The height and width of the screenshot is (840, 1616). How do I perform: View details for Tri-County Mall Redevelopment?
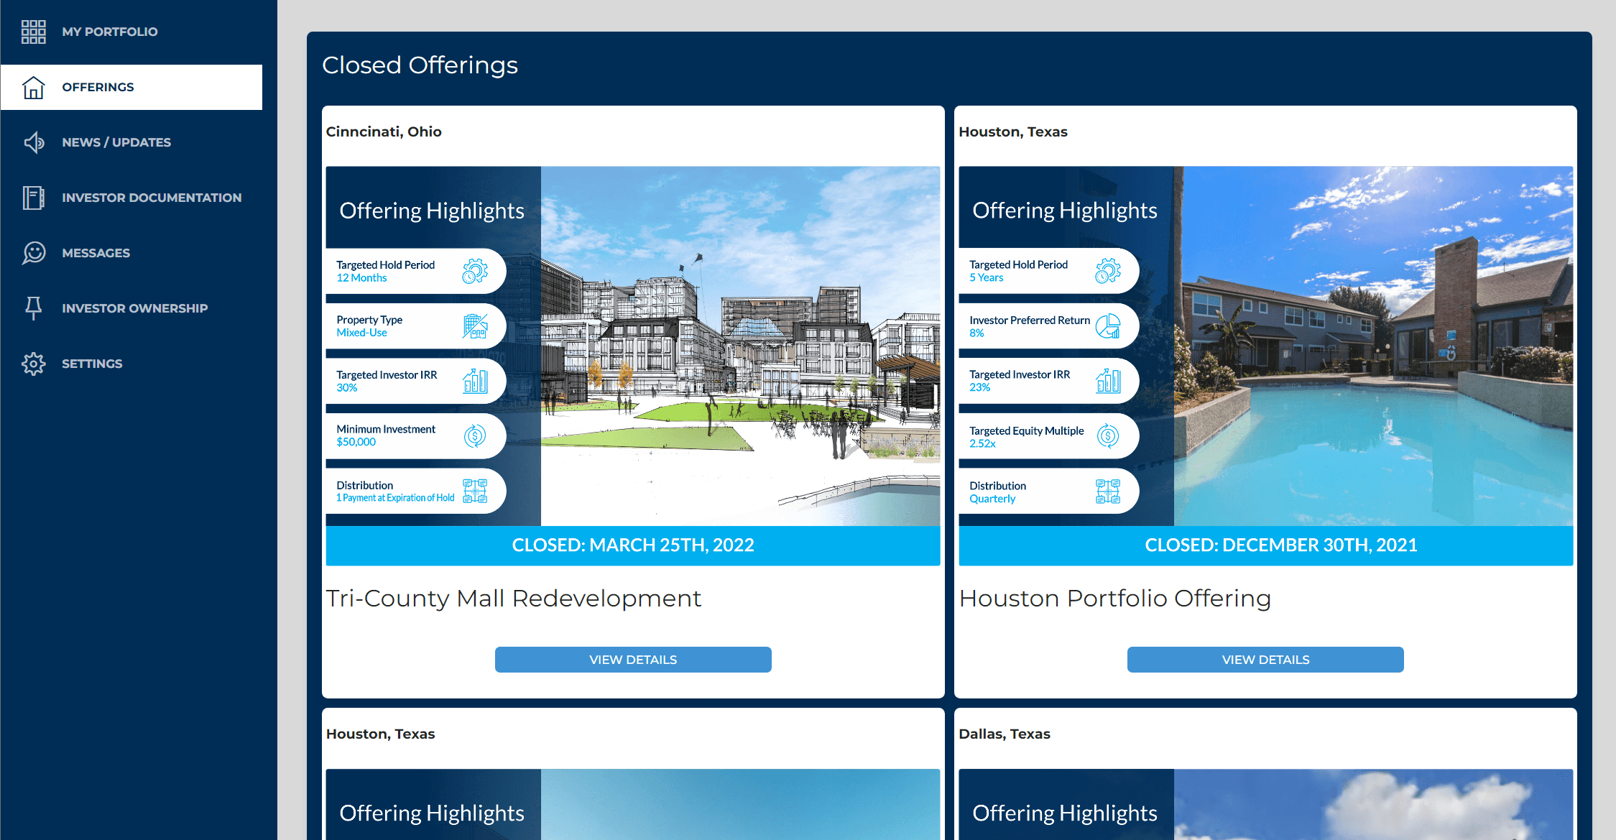click(x=632, y=659)
